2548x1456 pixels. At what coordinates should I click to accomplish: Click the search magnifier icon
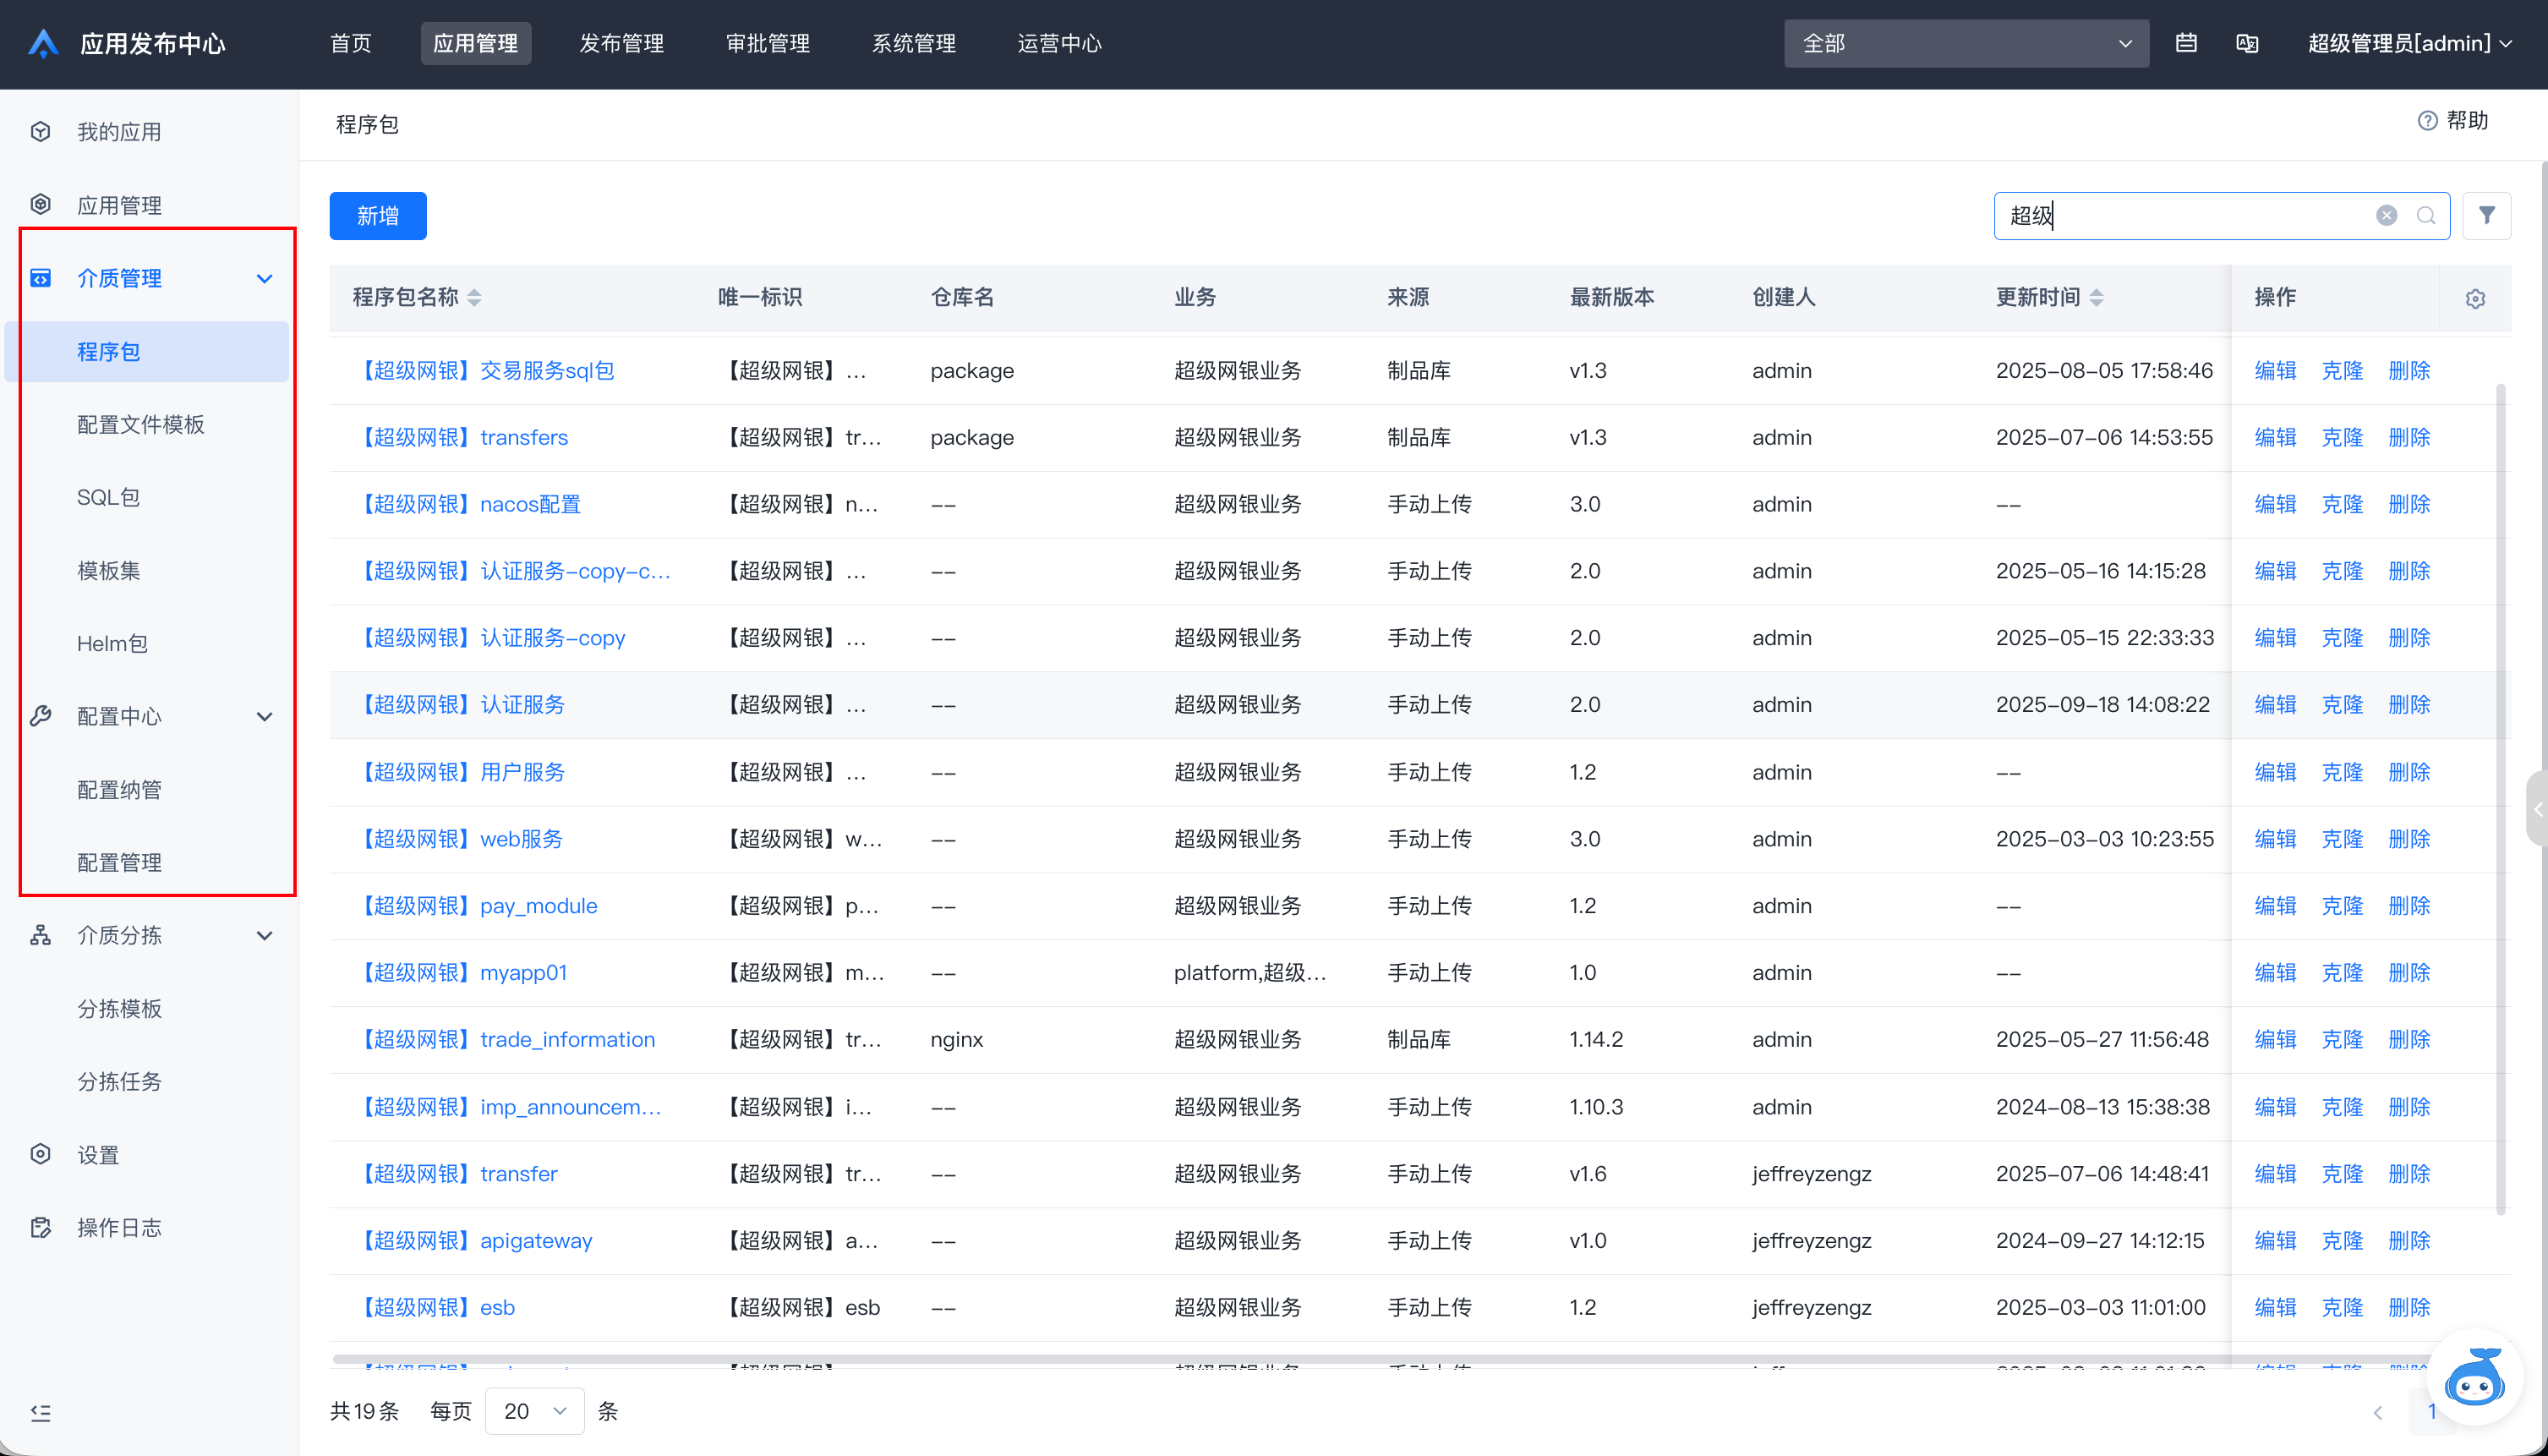2426,215
